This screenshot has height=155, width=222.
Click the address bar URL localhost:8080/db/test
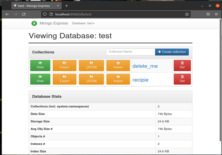(73, 14)
